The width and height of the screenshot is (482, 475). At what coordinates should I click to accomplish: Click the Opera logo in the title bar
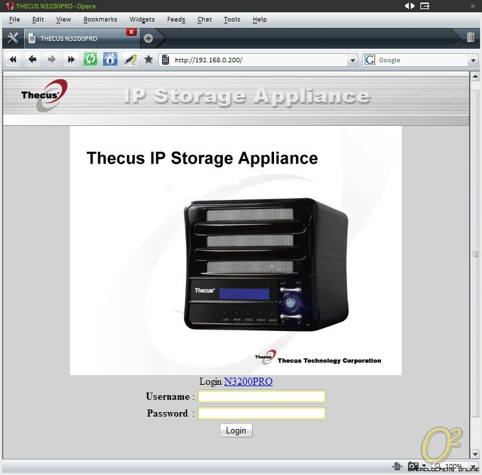pyautogui.click(x=10, y=6)
